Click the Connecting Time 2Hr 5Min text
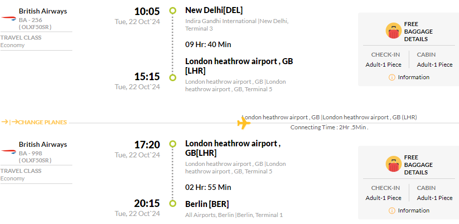The width and height of the screenshot is (459, 224). click(x=329, y=127)
